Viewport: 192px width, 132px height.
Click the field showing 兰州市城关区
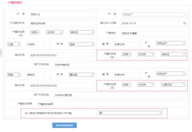point(119,65)
